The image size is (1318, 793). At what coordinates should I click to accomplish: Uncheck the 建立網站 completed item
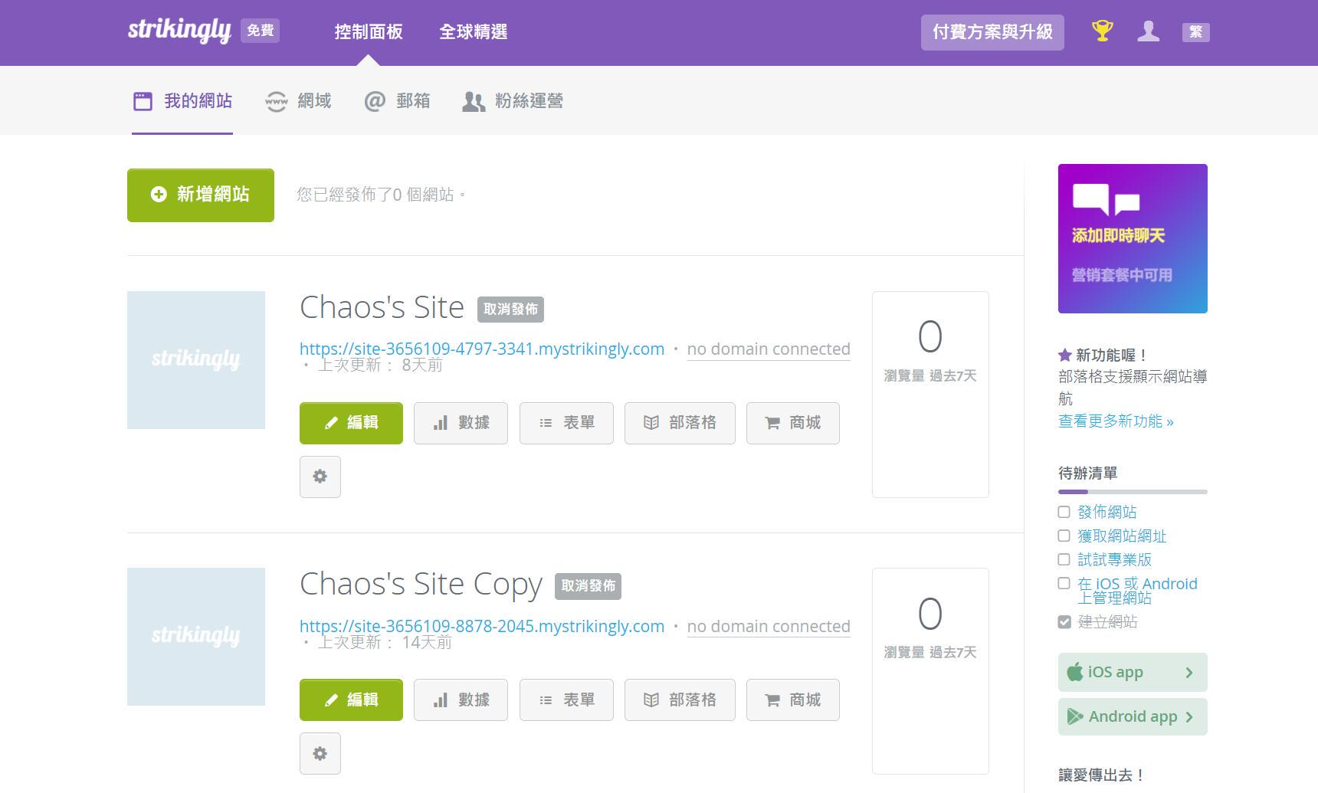(x=1063, y=621)
